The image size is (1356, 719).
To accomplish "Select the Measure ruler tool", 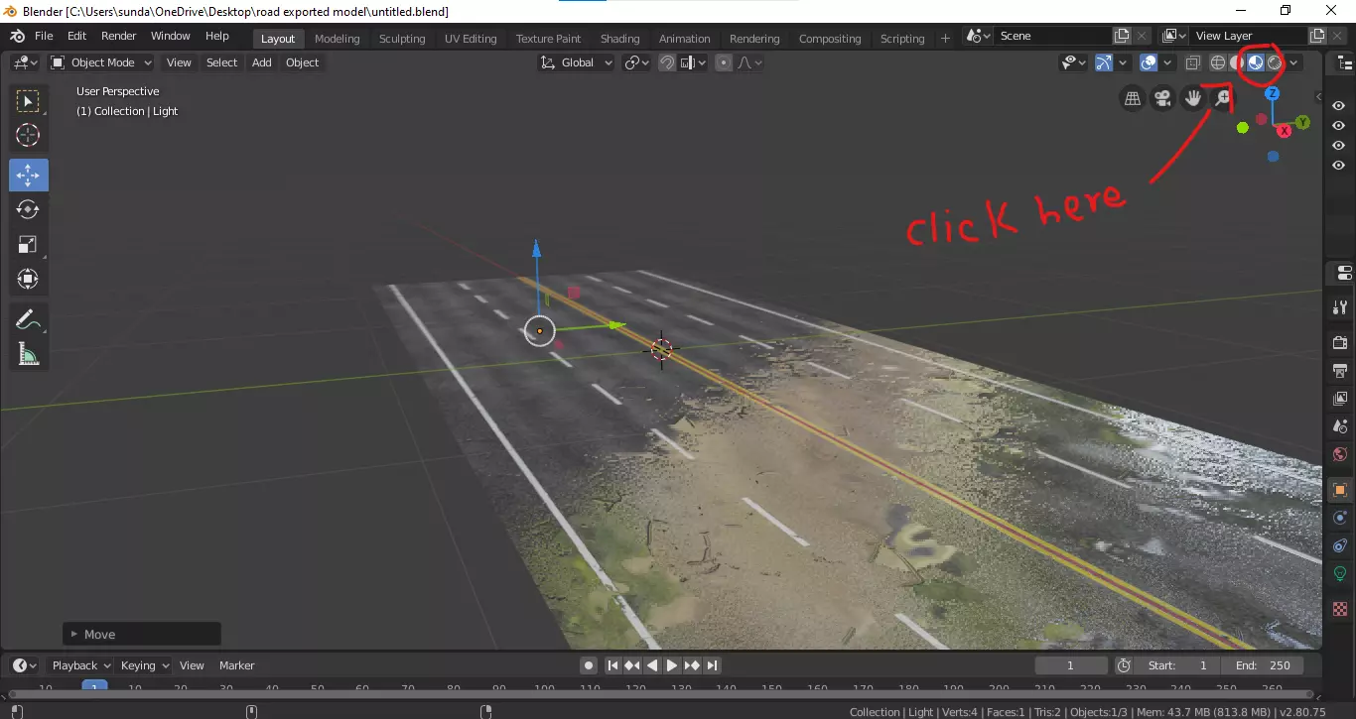I will 28,354.
